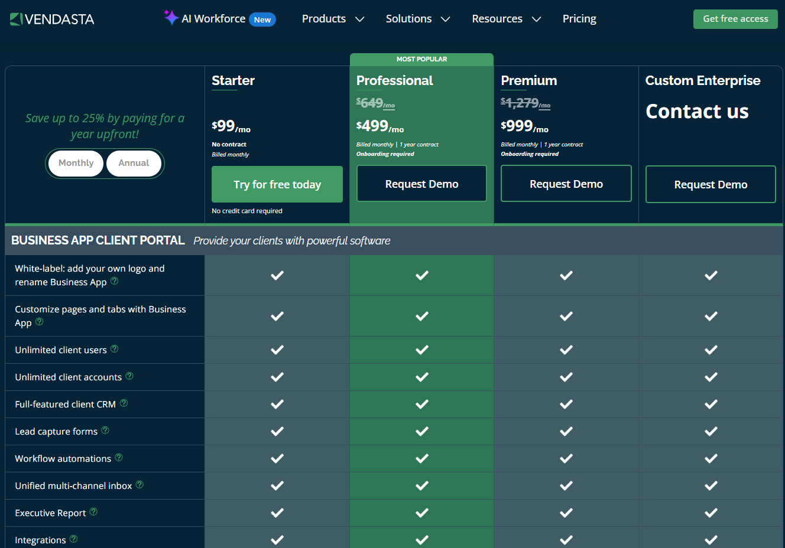Click Custom Enterprise checkmark in Customize pages row

tap(711, 316)
